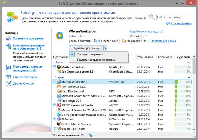Click the BitTorrent row icon
Screen dimensions: 198x140
(59, 119)
